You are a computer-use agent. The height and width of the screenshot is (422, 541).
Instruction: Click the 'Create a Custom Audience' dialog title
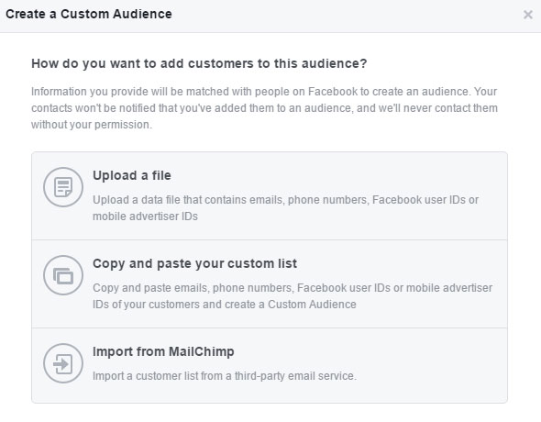point(89,14)
